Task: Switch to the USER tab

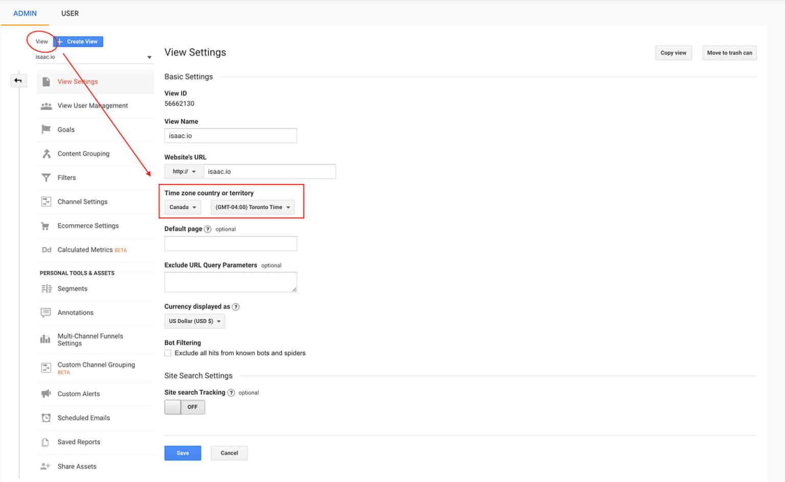Action: [x=70, y=13]
